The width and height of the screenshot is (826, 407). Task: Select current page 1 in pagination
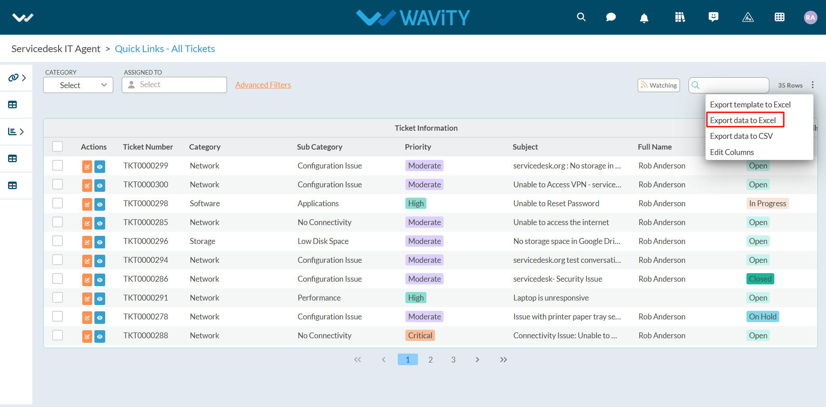tap(408, 359)
